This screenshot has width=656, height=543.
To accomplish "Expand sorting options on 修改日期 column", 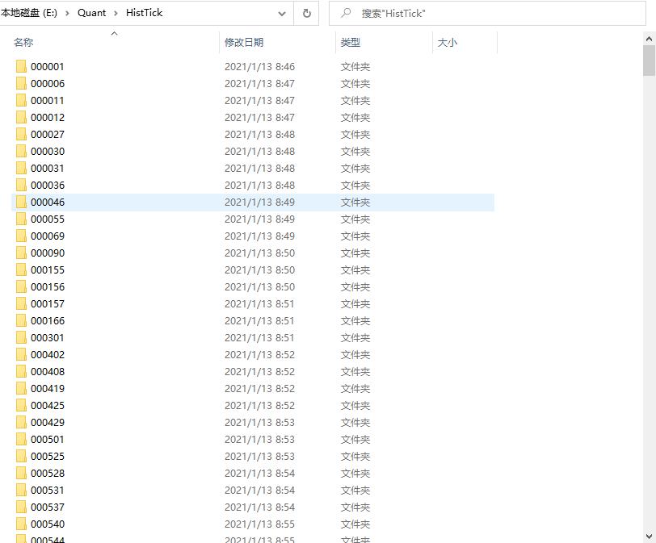I will click(243, 42).
